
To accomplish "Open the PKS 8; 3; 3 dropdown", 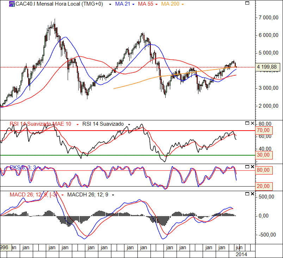I will click(x=39, y=168).
